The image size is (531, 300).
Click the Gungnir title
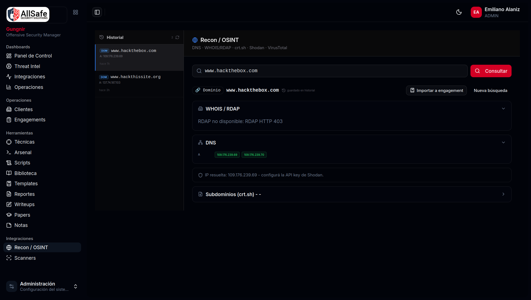(x=16, y=29)
